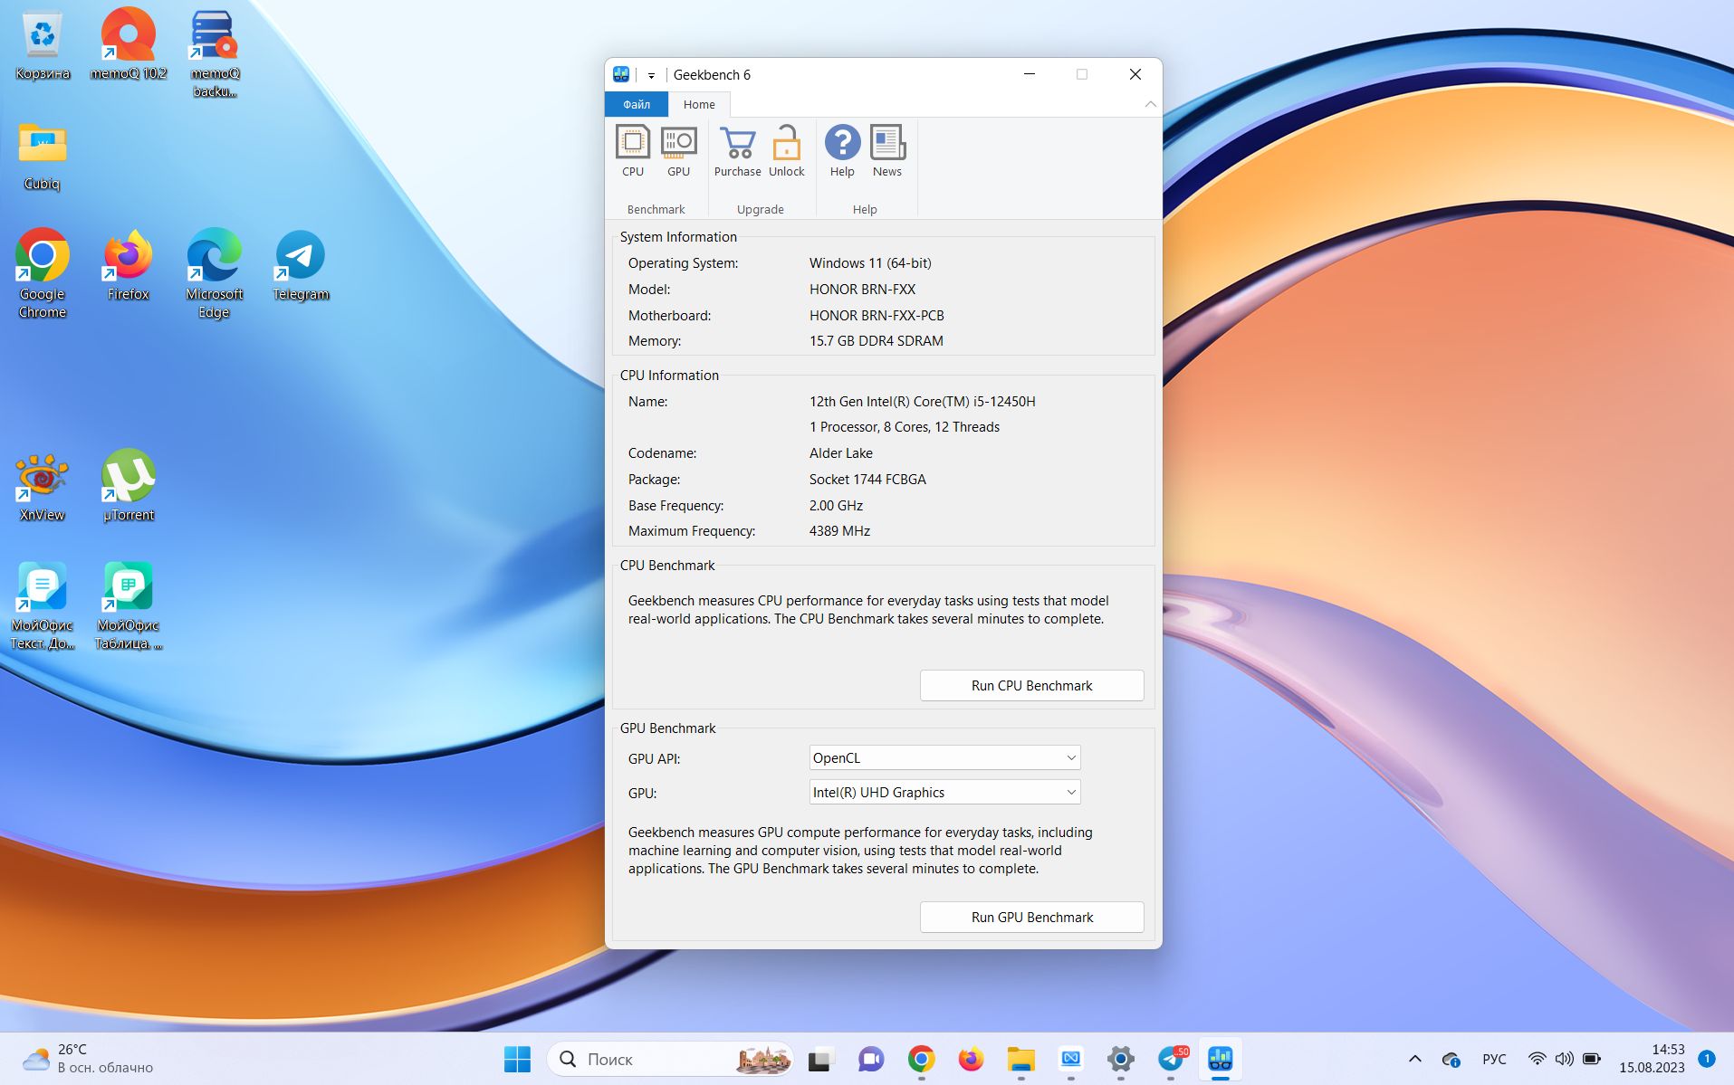Select the memoQ 10.2 desktop shortcut
Viewport: 1734px width, 1085px height.
[x=129, y=45]
